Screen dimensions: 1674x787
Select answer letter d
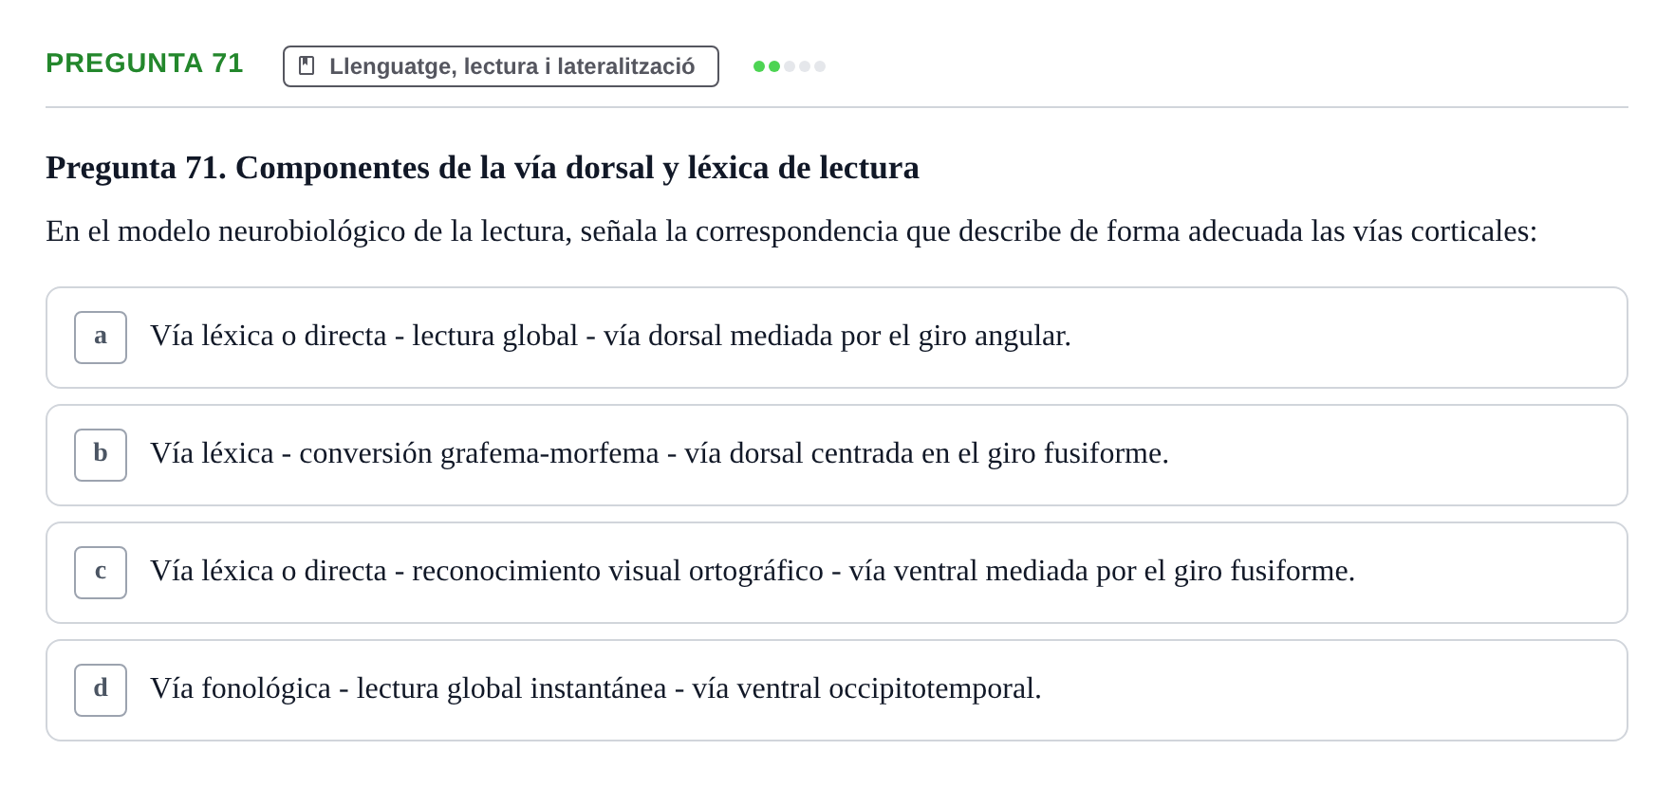pyautogui.click(x=101, y=690)
